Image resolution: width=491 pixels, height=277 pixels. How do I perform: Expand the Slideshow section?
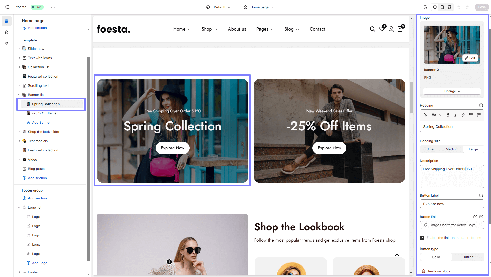[19, 49]
